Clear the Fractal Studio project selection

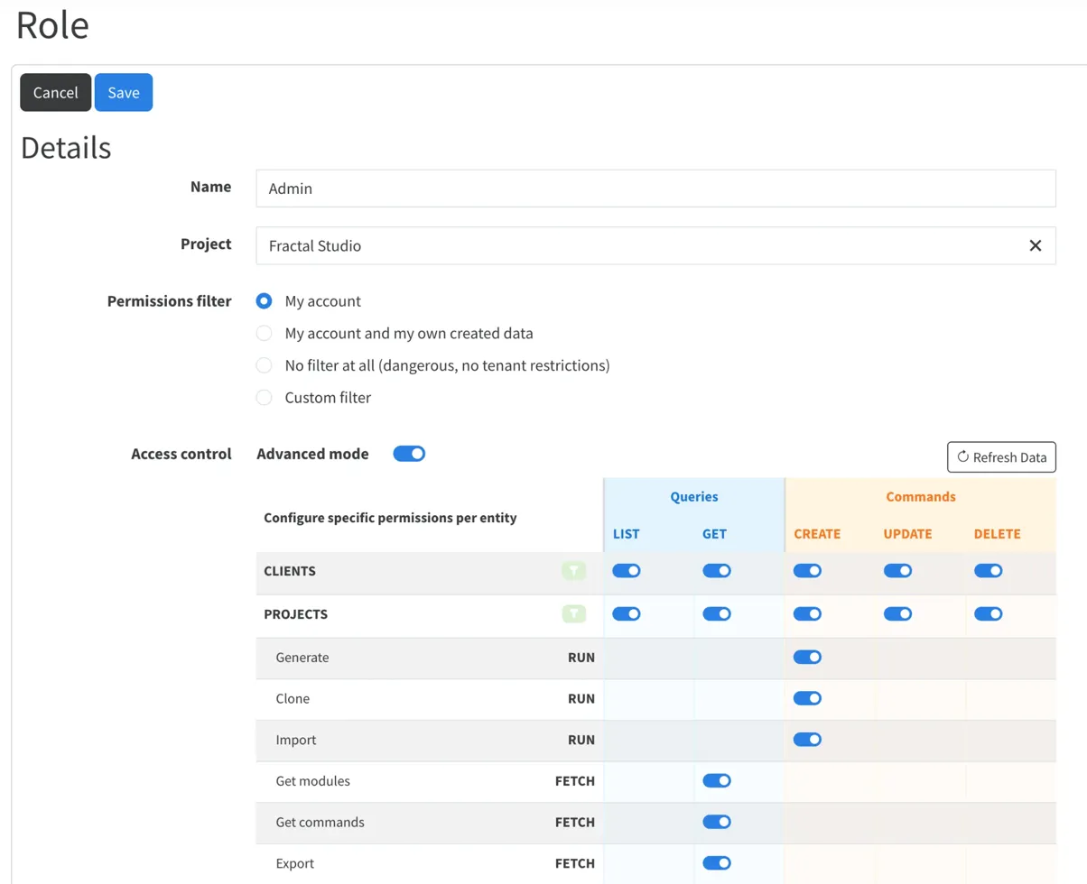(1036, 245)
